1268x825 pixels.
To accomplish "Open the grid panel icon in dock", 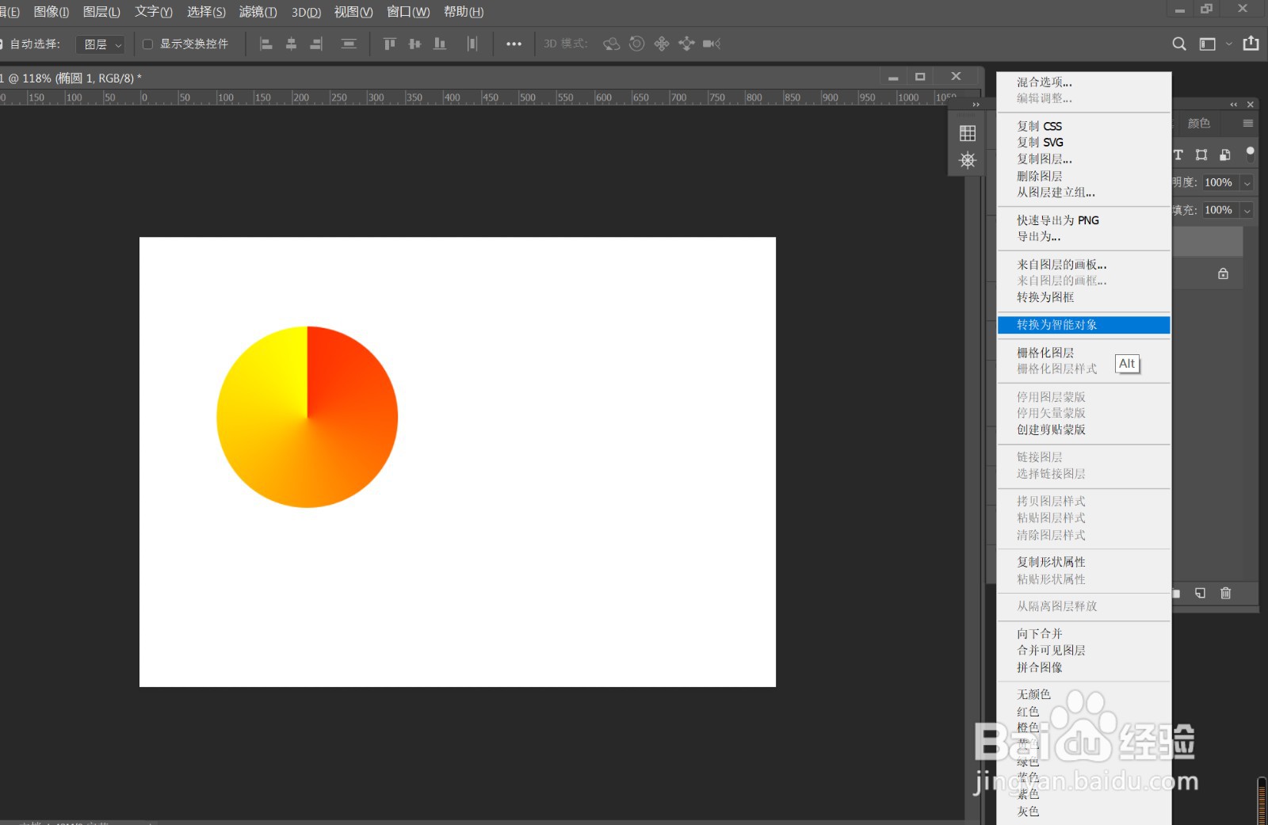I will 968,133.
